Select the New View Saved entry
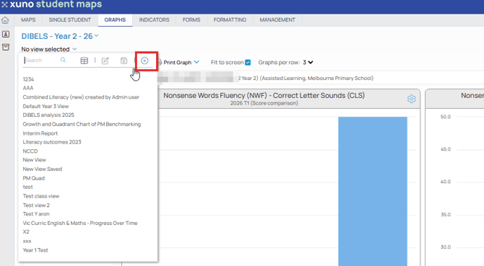The height and width of the screenshot is (266, 484). 43,169
